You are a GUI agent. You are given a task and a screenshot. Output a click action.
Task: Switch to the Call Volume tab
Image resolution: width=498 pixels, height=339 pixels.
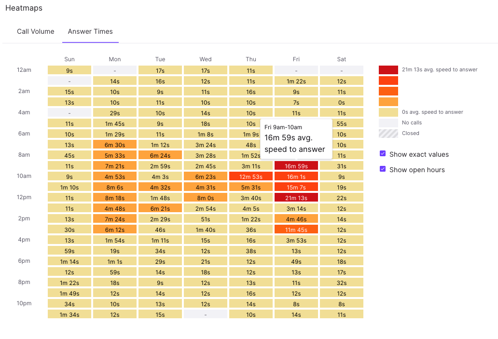(35, 31)
